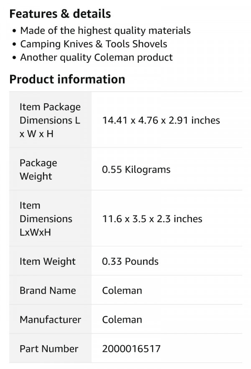Screen dimensions: 251x369
Task: Click the Item Weight label
Action: [x=48, y=261]
